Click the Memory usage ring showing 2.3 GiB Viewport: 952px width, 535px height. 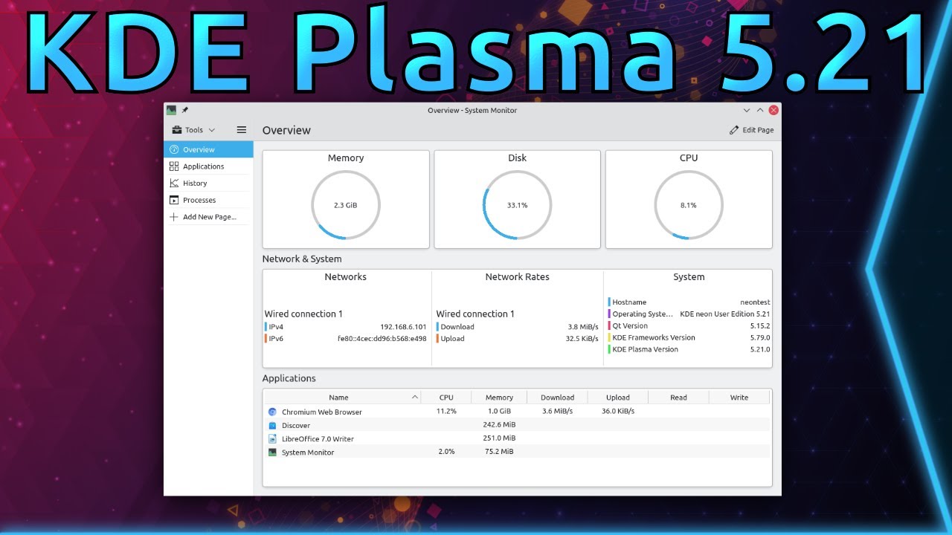click(346, 205)
